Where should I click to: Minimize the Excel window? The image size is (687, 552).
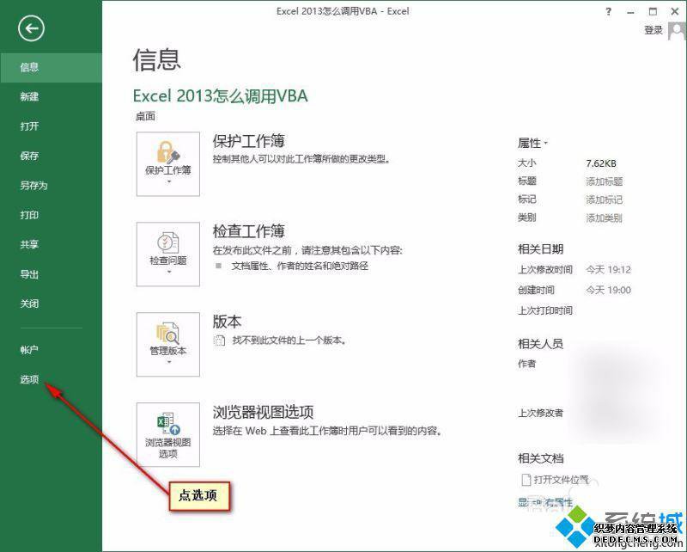click(630, 12)
